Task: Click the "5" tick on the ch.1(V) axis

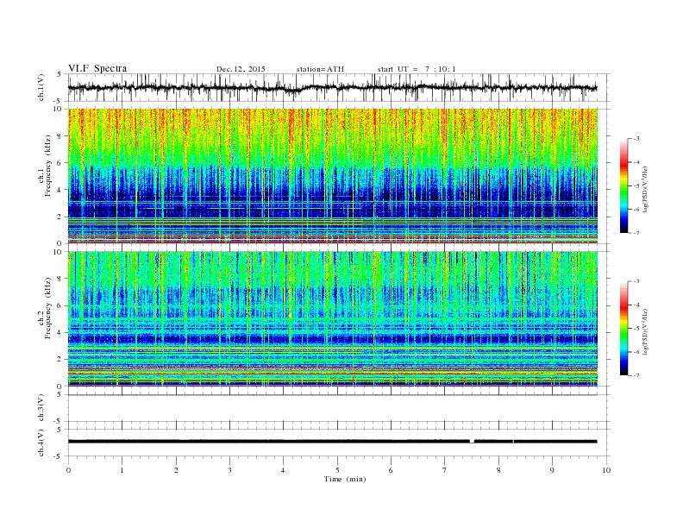Action: pos(60,74)
